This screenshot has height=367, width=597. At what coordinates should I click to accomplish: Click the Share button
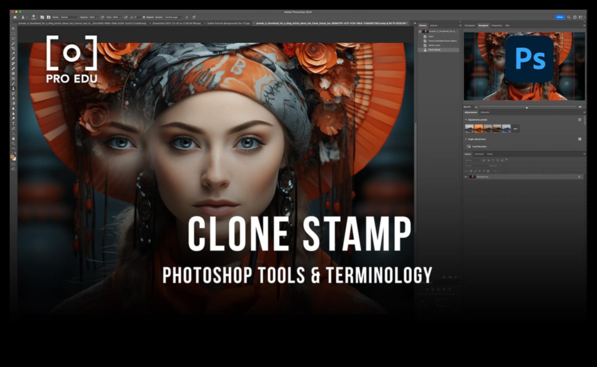(x=559, y=17)
